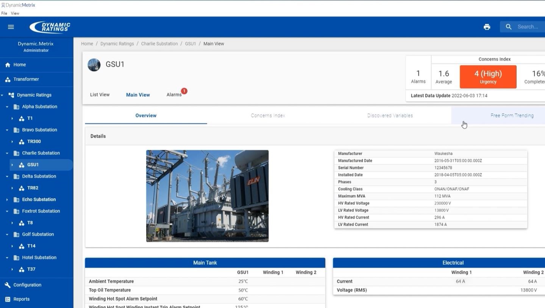
Task: Click the printer icon in header
Action: click(487, 27)
